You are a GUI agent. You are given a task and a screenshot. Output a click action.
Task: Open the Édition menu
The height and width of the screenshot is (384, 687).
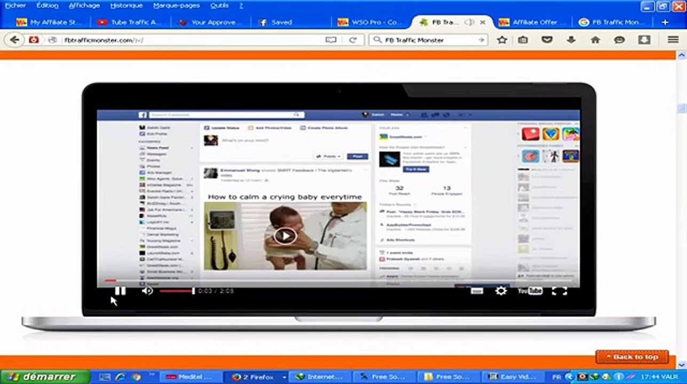[x=48, y=5]
